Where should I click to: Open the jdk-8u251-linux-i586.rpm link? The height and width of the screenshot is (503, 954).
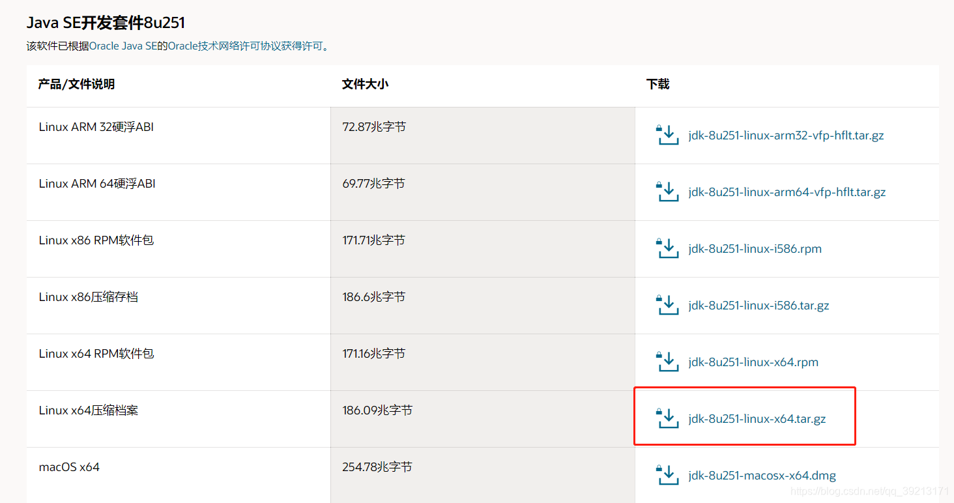pyautogui.click(x=755, y=249)
